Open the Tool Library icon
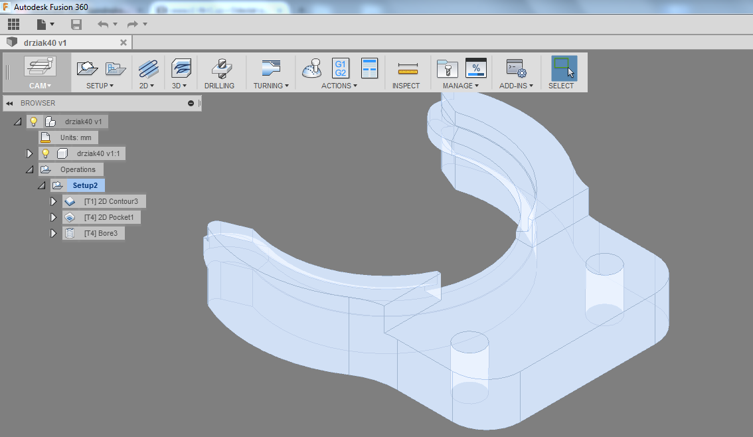The image size is (753, 437). pos(447,68)
